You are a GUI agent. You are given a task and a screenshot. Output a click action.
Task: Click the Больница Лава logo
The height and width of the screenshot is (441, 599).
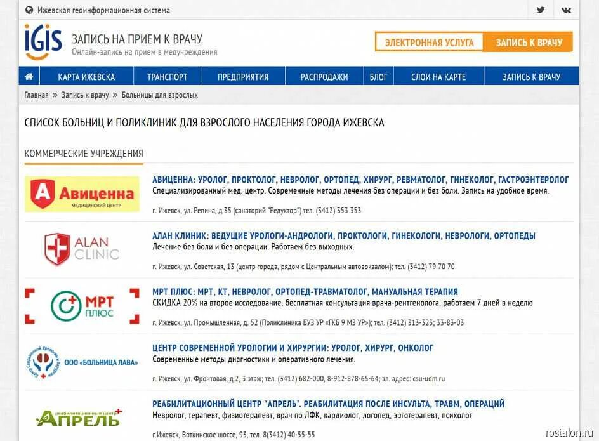click(82, 362)
